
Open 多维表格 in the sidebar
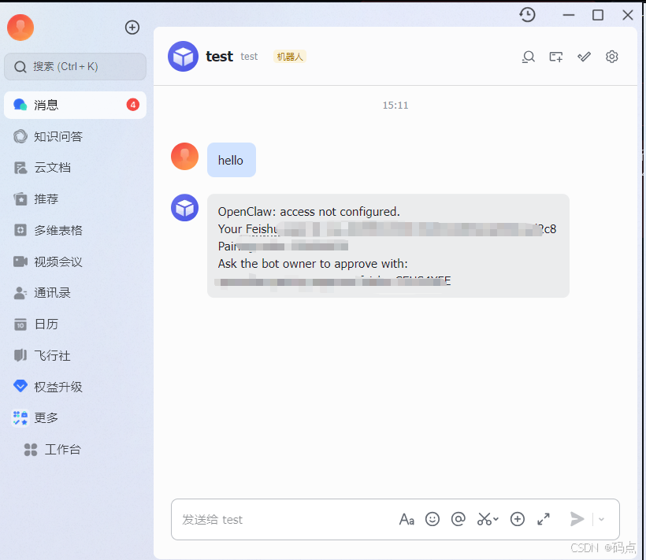click(75, 230)
